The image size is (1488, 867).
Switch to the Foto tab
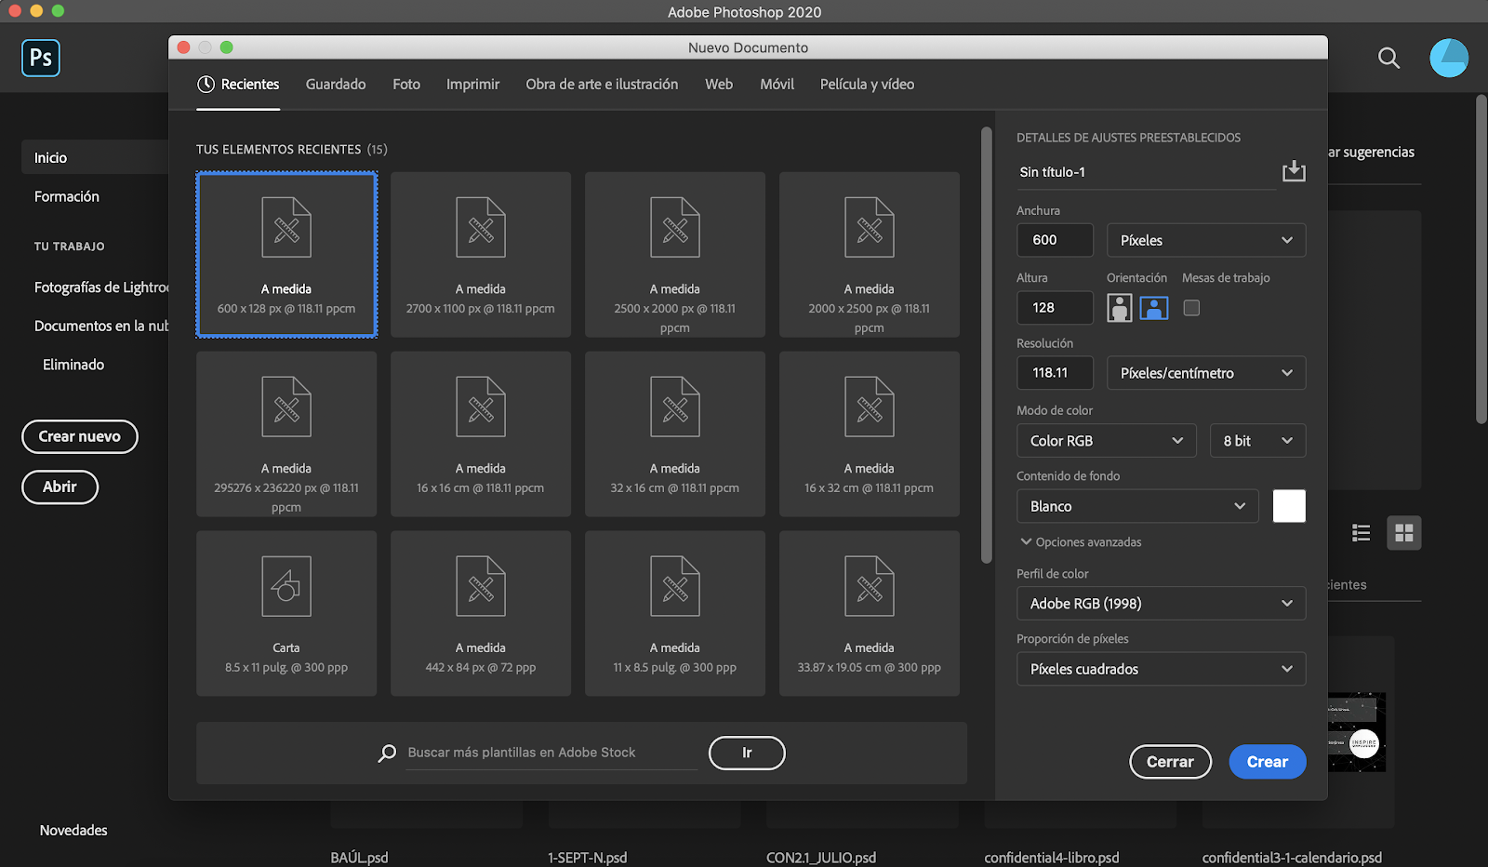(406, 85)
